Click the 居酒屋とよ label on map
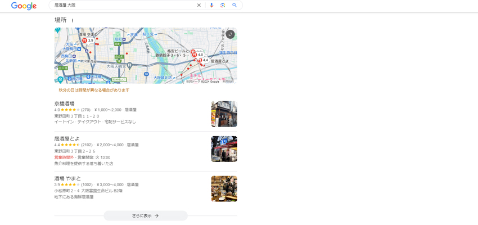This screenshot has width=478, height=225. 220,61
